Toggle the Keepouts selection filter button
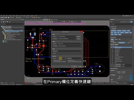134x100 pixels. (124, 31)
